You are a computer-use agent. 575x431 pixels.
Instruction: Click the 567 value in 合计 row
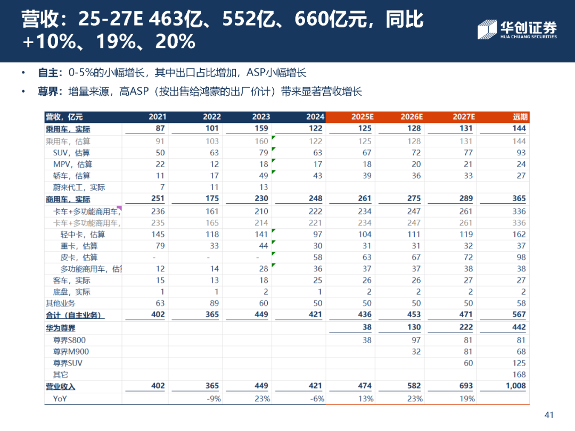pyautogui.click(x=519, y=314)
